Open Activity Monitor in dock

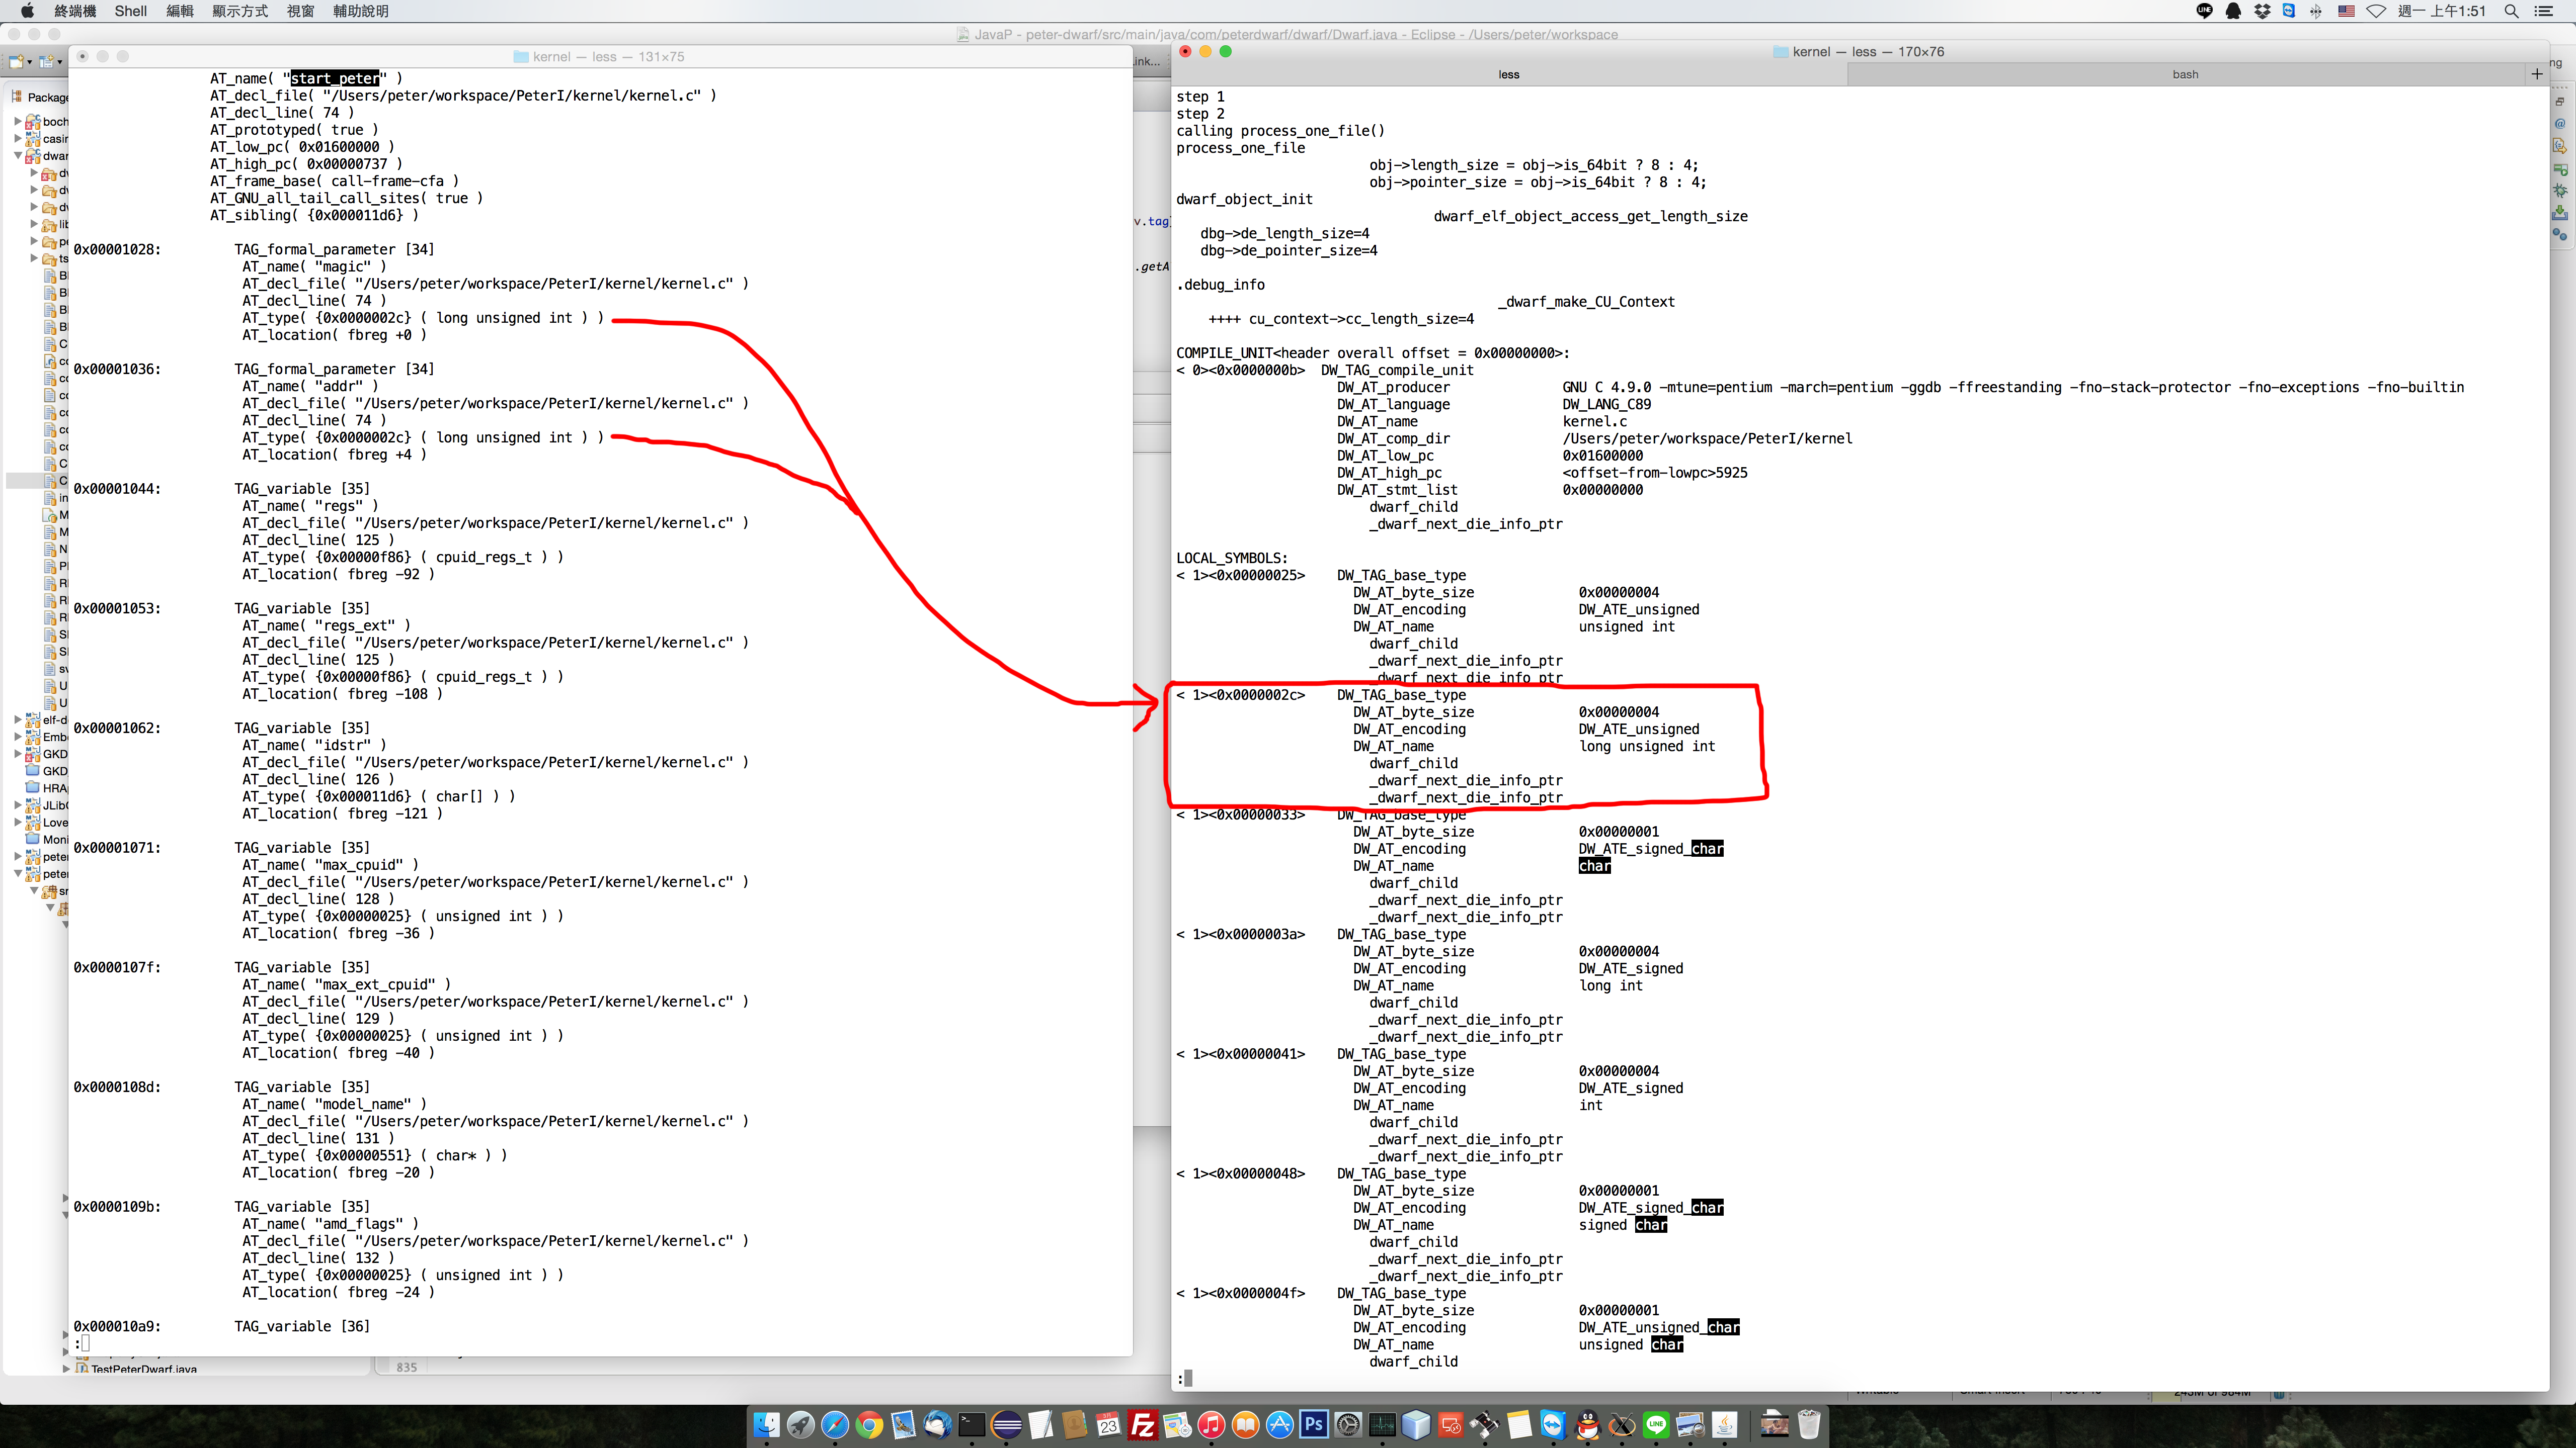click(1382, 1424)
